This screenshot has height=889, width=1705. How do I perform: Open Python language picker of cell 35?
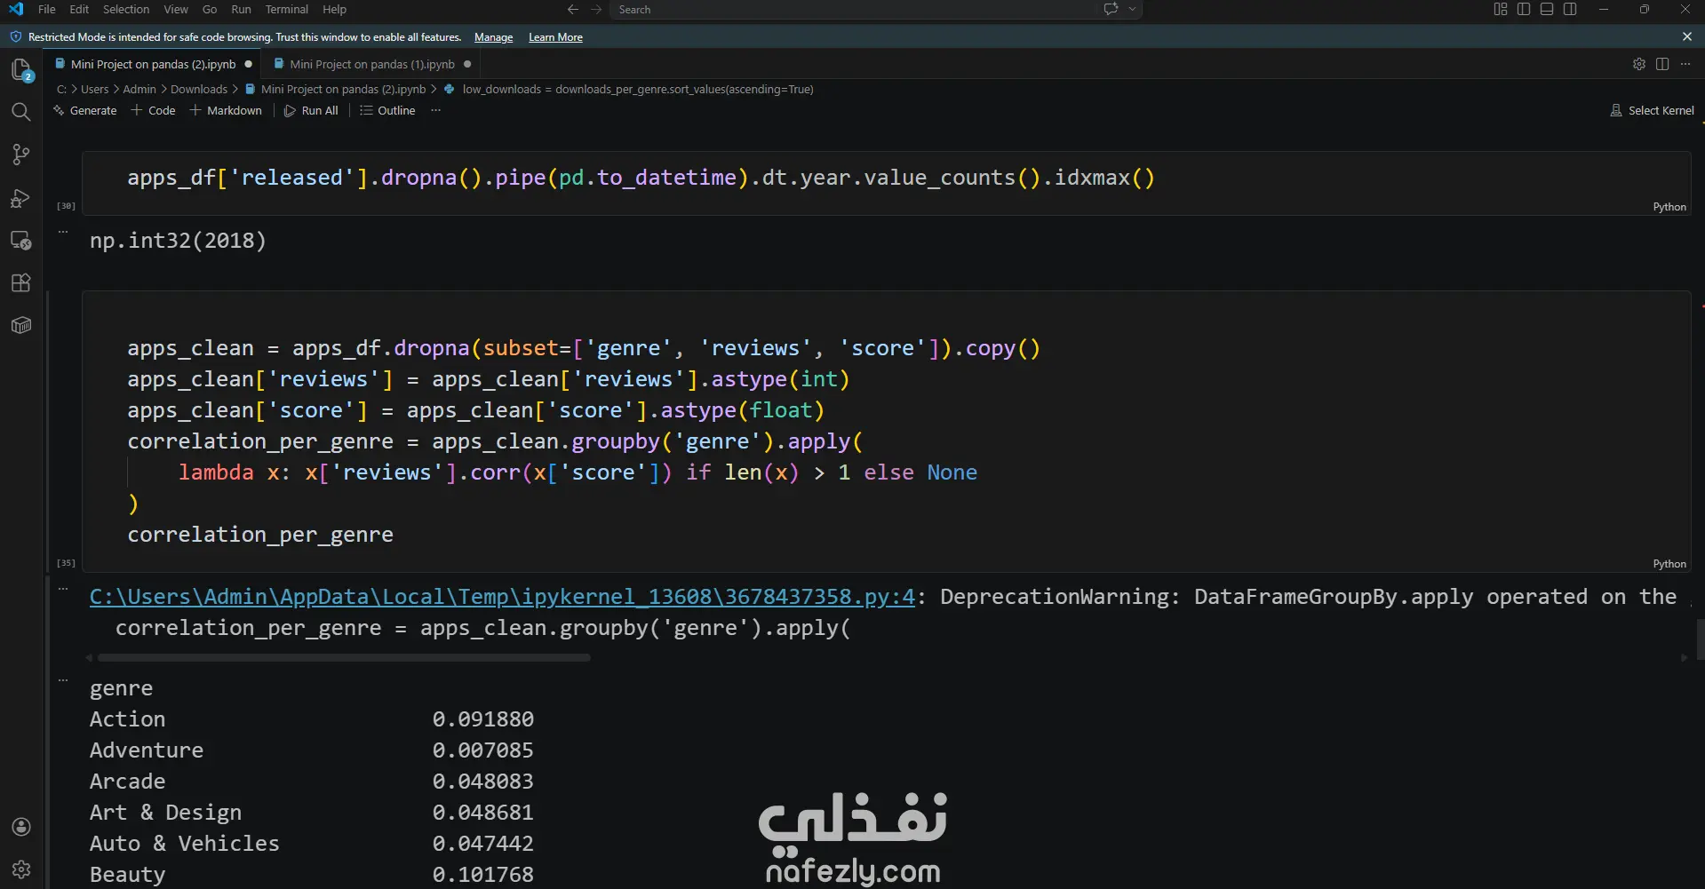click(1669, 563)
